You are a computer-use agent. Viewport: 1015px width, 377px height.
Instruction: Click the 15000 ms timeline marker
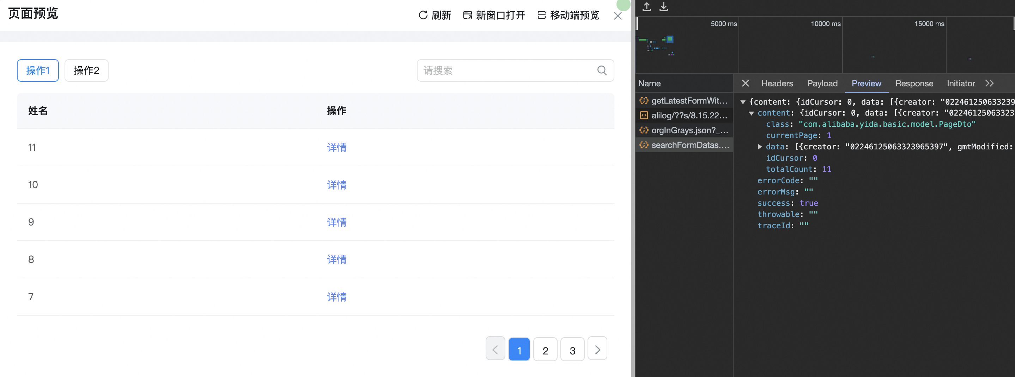(929, 24)
